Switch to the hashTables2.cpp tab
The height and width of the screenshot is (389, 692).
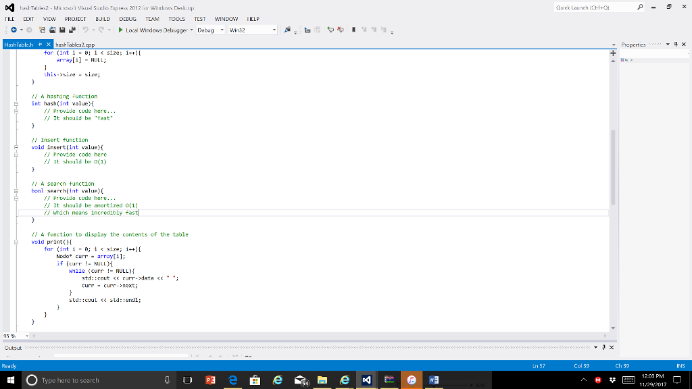(x=75, y=45)
